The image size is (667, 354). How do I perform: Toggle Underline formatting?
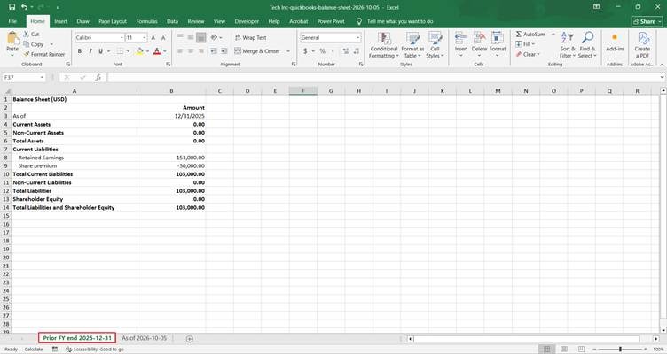100,51
